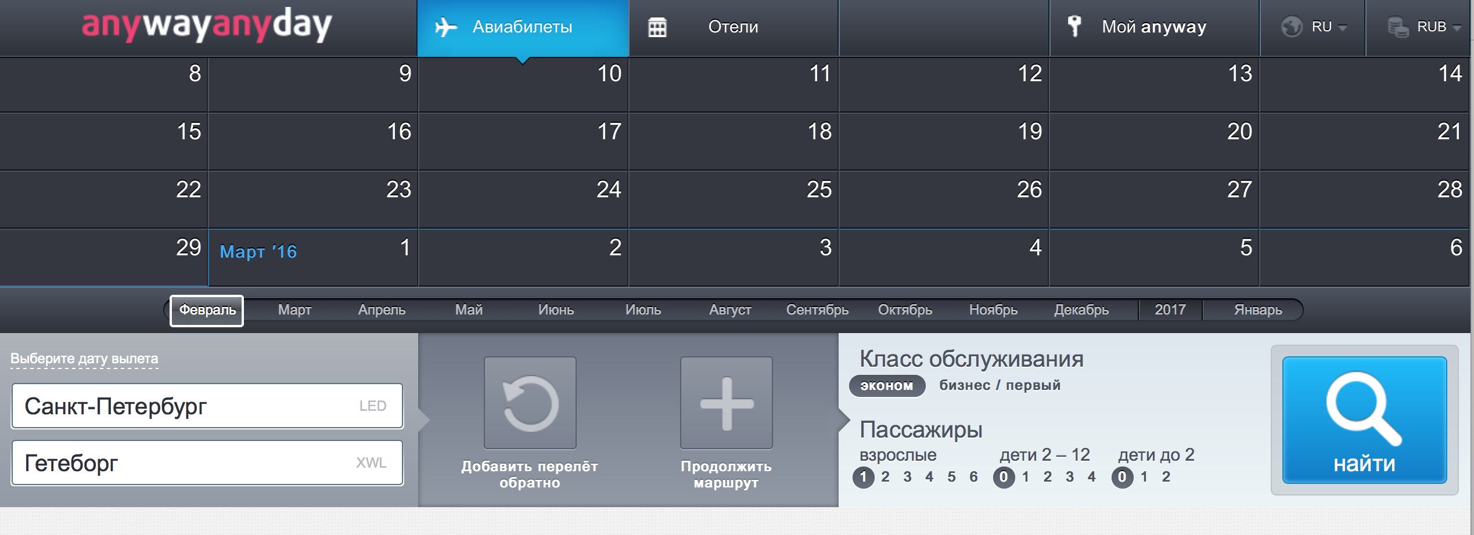Jump to Май in month strip
1474x535 pixels.
pyautogui.click(x=469, y=310)
